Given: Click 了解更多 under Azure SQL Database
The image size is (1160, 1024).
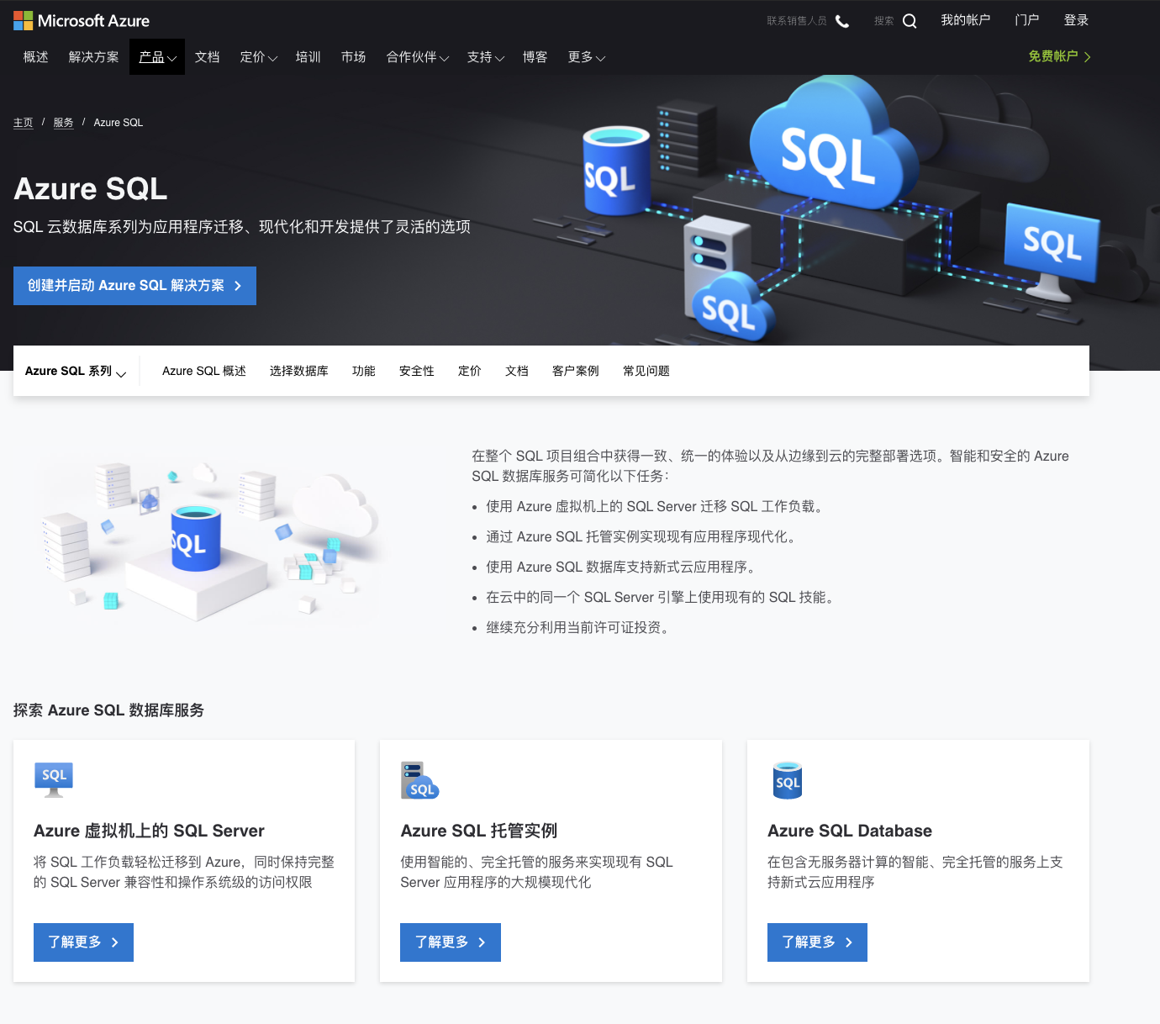Looking at the screenshot, I should [816, 942].
